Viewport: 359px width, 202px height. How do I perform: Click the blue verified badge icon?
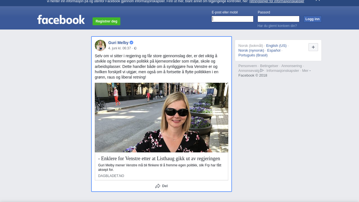pyautogui.click(x=131, y=43)
